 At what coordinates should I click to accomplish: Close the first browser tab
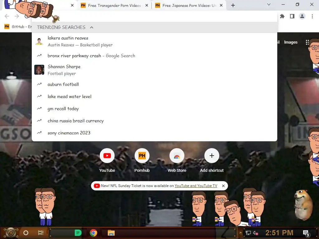click(x=72, y=6)
